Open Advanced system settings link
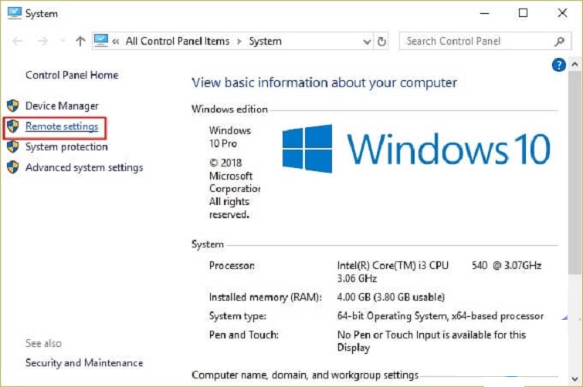Image resolution: width=583 pixels, height=387 pixels. click(x=84, y=168)
